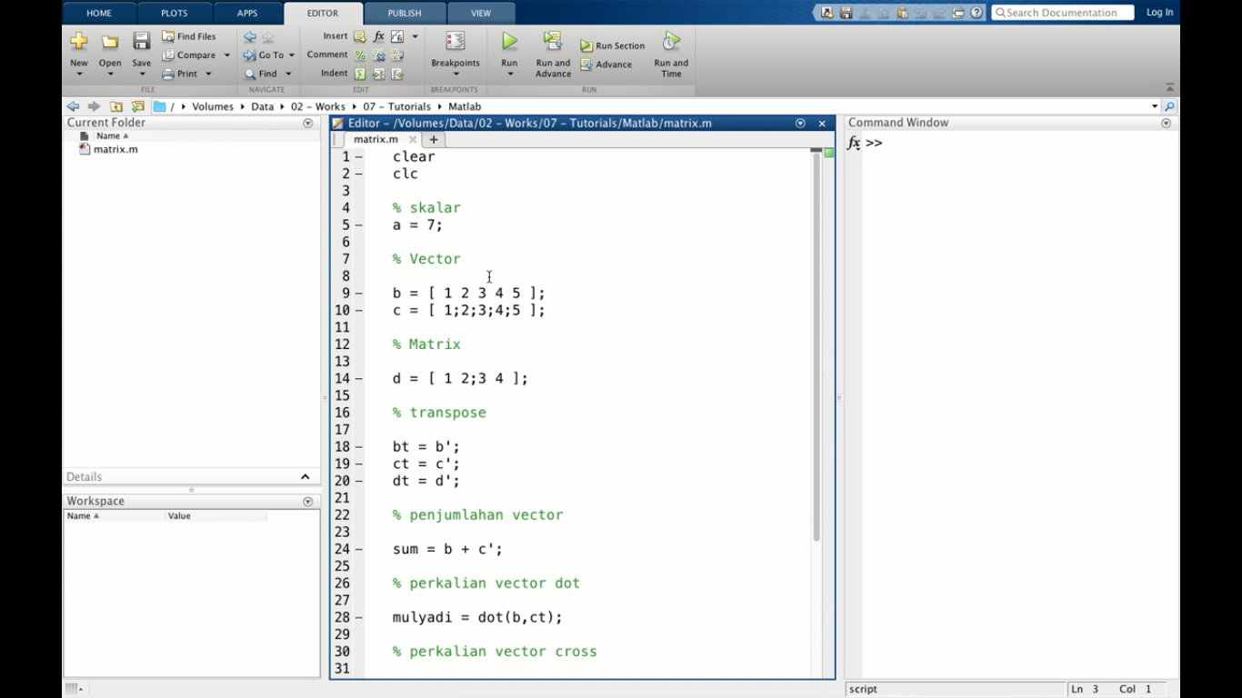Image resolution: width=1242 pixels, height=698 pixels.
Task: Click the Save floppy disk icon
Action: tap(141, 41)
